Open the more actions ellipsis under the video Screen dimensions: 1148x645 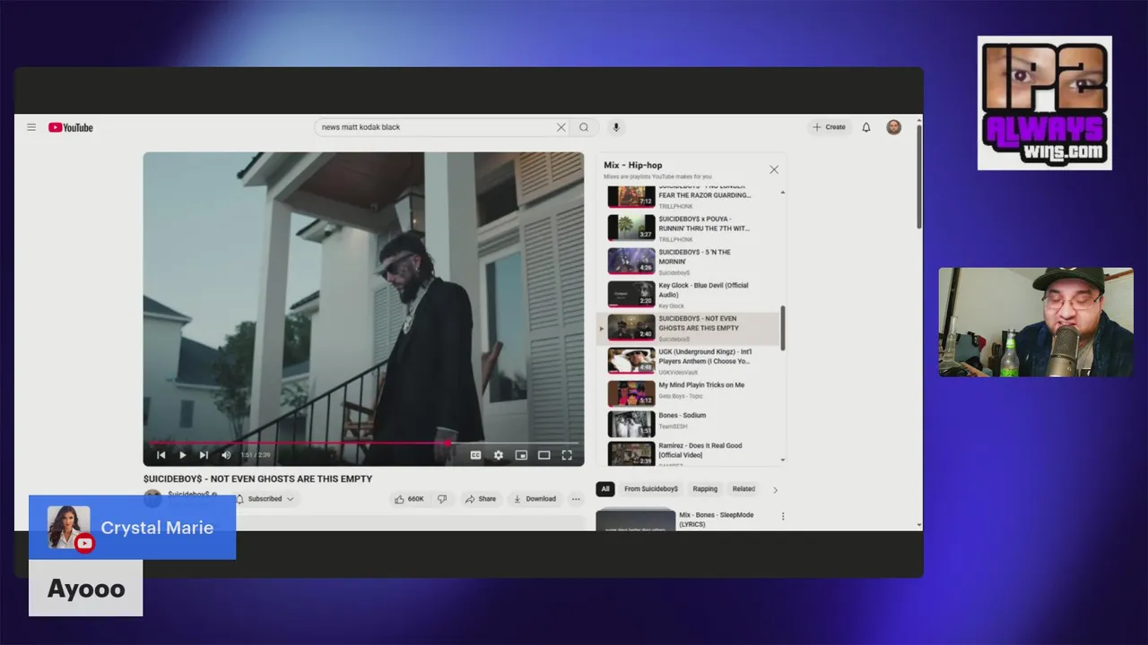point(576,499)
